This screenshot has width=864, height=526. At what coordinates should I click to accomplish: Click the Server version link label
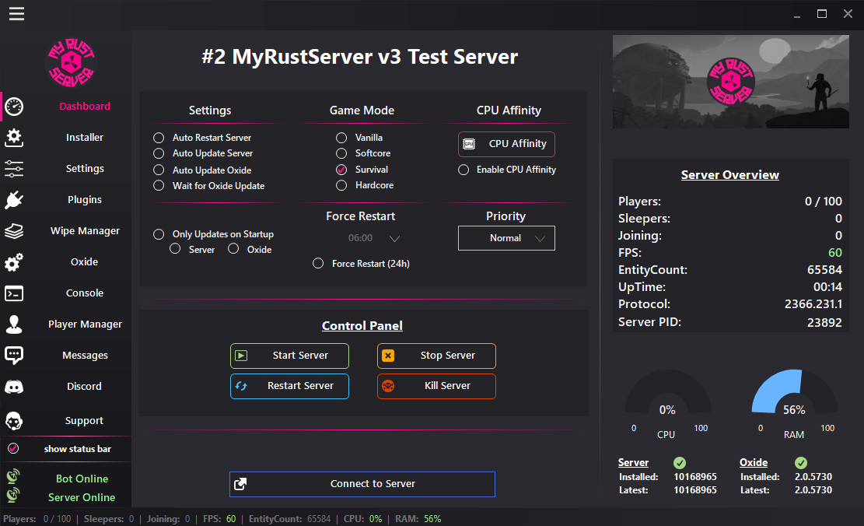[x=633, y=463]
